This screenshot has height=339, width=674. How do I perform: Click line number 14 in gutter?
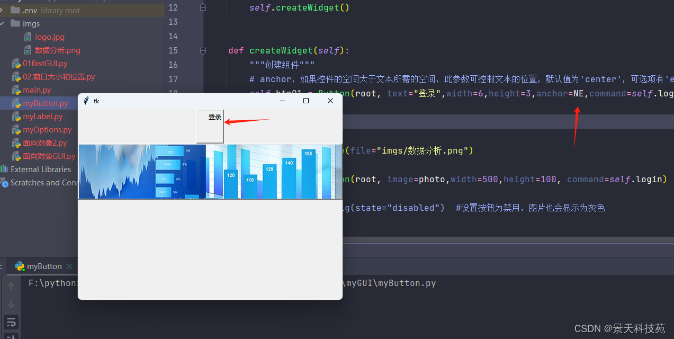tap(173, 36)
